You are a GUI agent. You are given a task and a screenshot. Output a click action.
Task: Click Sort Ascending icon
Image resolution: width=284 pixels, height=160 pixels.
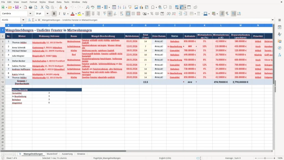coord(119,7)
